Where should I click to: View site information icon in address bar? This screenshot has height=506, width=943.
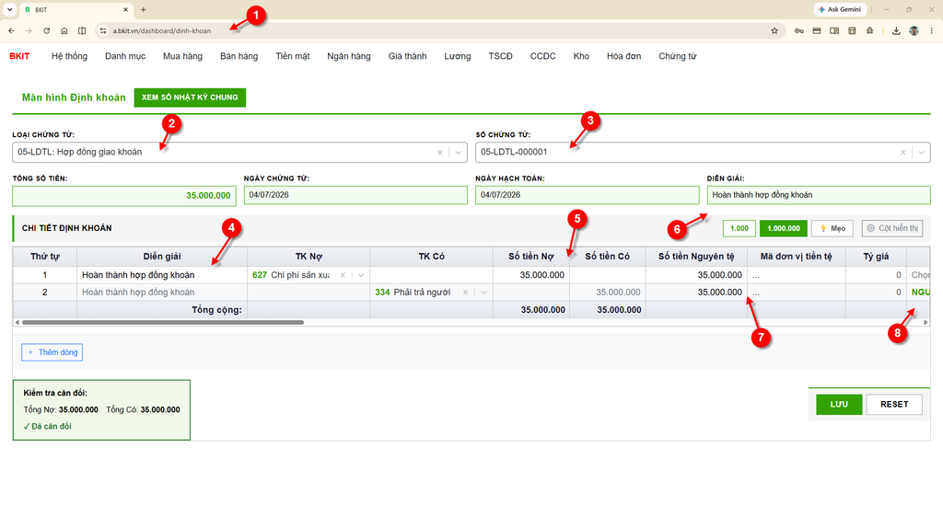click(x=103, y=30)
